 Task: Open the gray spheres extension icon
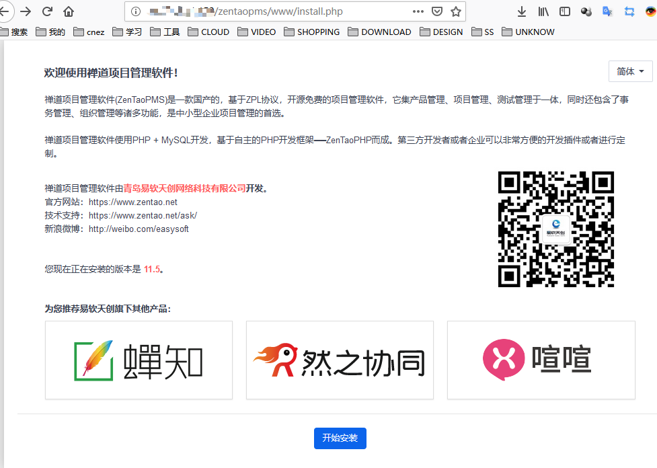[586, 11]
